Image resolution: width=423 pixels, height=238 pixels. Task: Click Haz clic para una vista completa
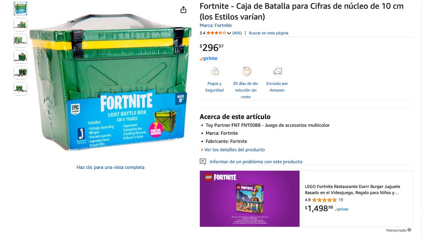point(110,167)
